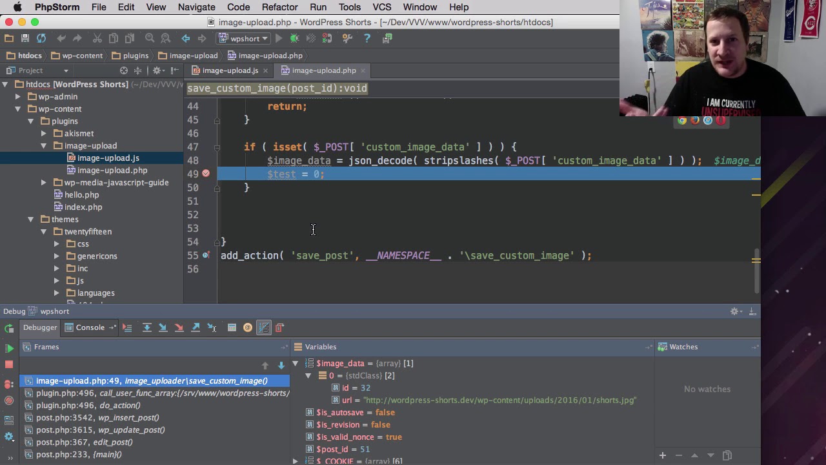Select plugin.php:496 do_action() frame
The image size is (826, 465).
coord(88,406)
